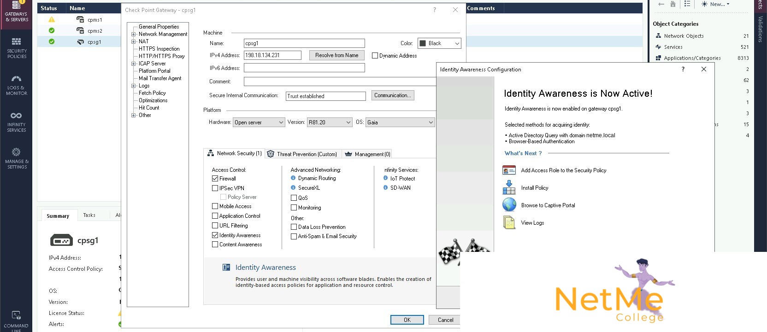This screenshot has height=332, width=767.
Task: Open the Version dropdown
Action: 330,122
